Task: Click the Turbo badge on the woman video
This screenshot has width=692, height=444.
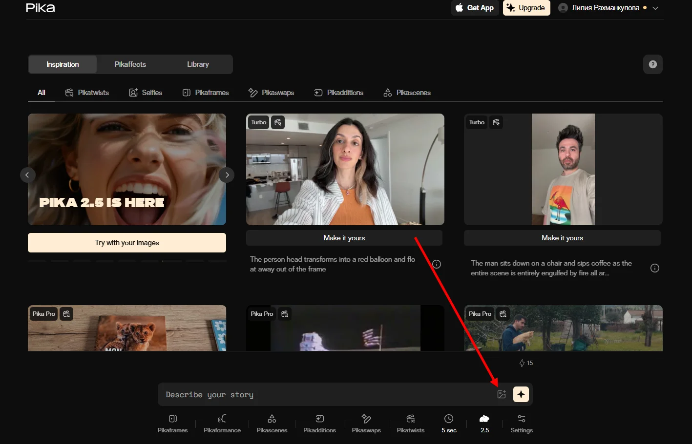Action: click(x=259, y=122)
